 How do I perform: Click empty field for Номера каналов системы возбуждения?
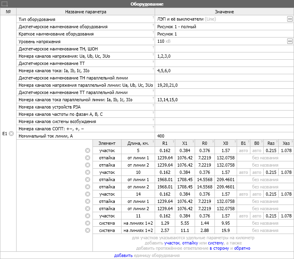[x=224, y=121]
